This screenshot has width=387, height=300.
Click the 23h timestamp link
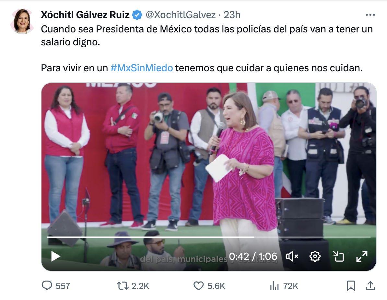[x=232, y=15]
